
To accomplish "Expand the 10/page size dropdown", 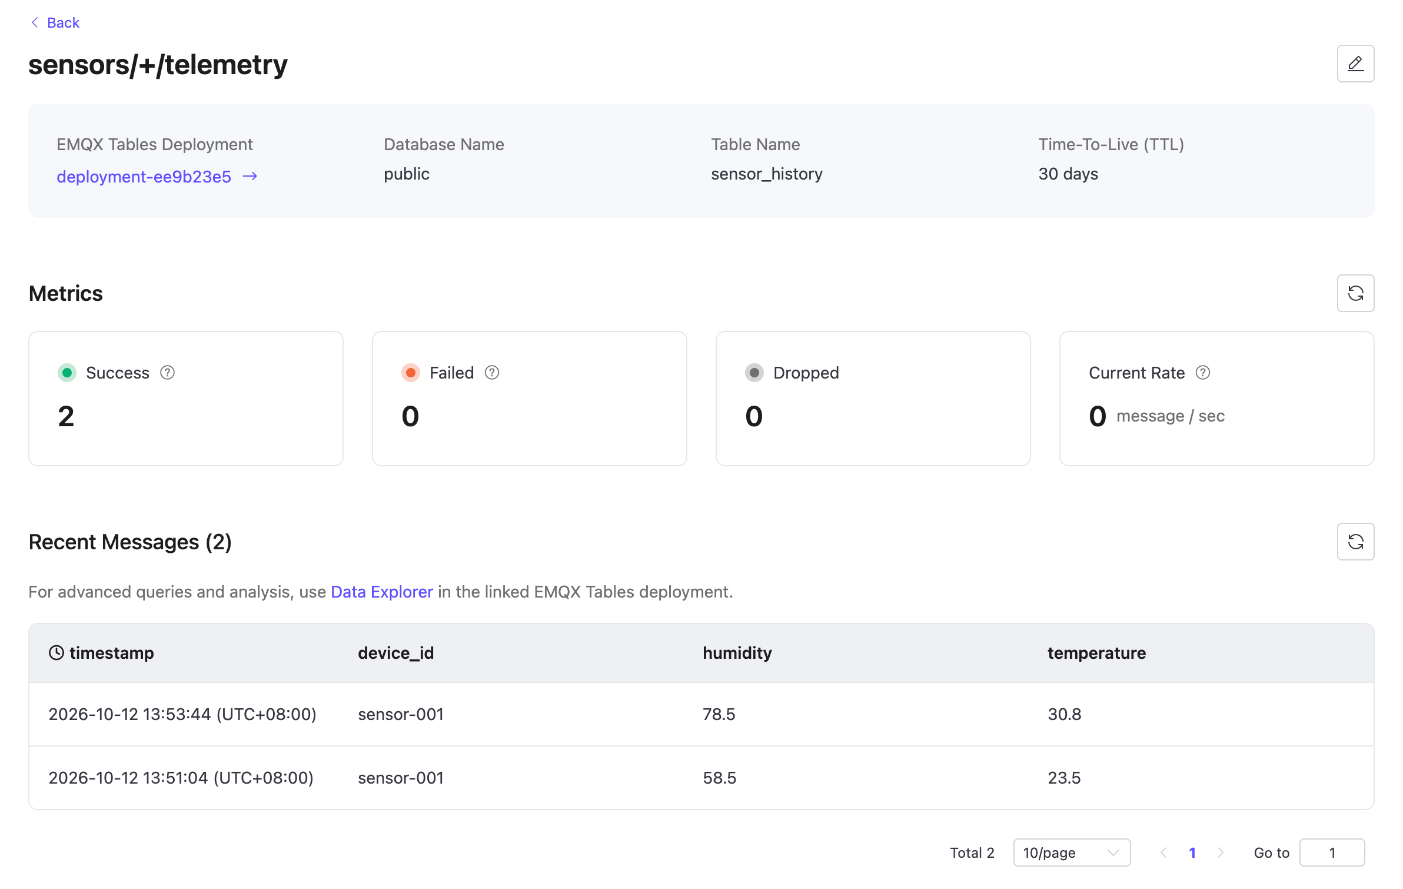I will click(1072, 852).
